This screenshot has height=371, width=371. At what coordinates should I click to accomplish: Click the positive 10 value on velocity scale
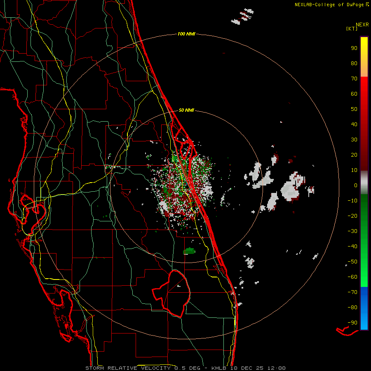[x=354, y=170]
